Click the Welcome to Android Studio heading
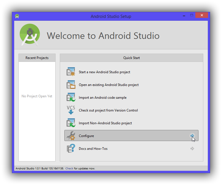 103,35
